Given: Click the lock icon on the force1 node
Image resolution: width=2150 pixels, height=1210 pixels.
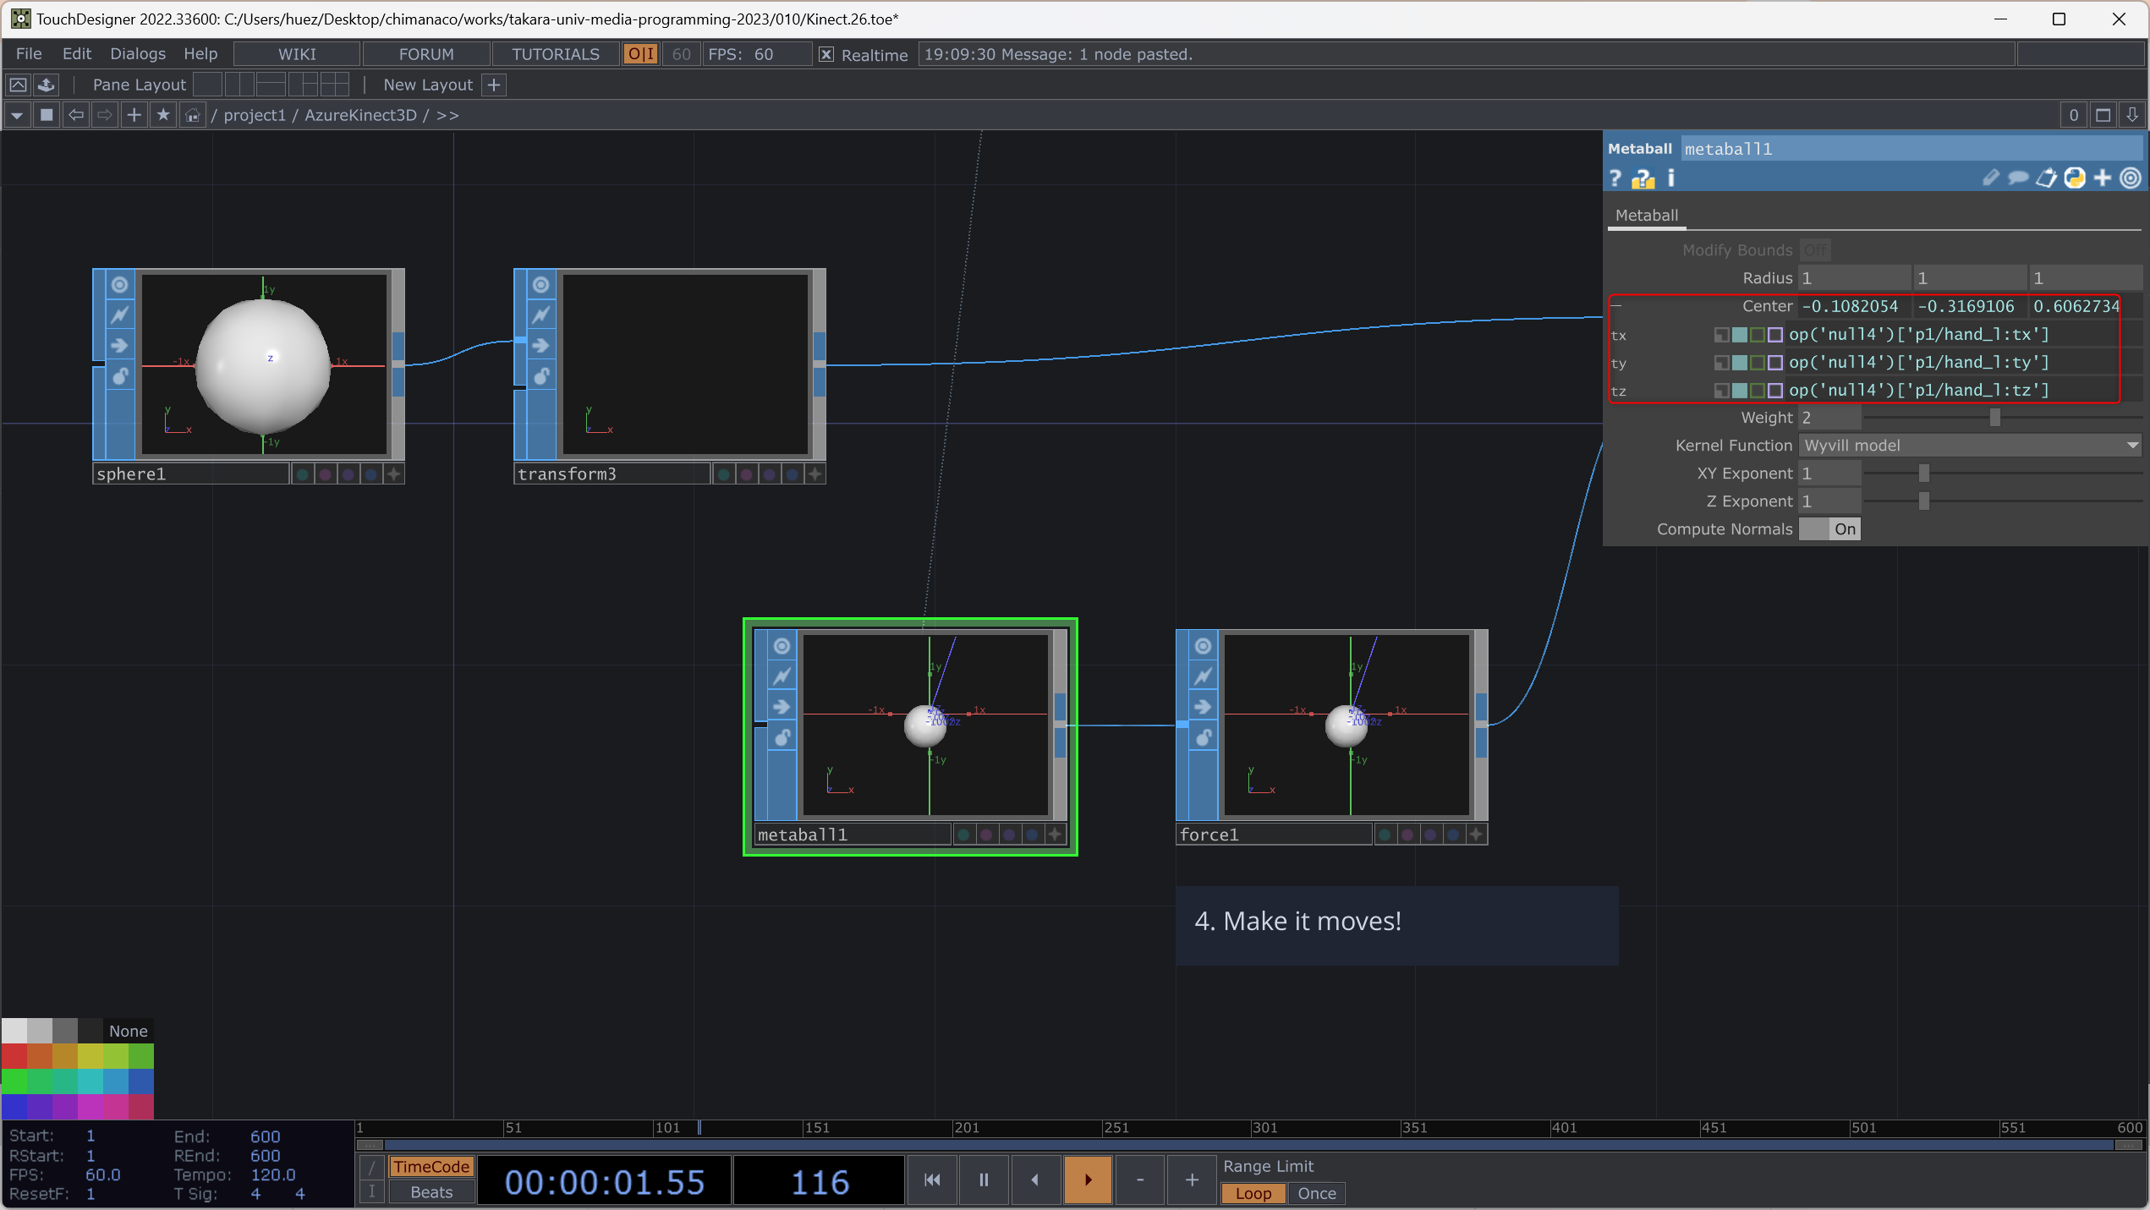Looking at the screenshot, I should pos(1203,737).
